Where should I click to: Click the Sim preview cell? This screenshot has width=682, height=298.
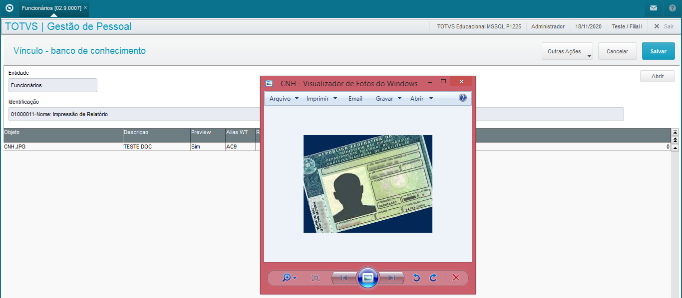pos(208,147)
